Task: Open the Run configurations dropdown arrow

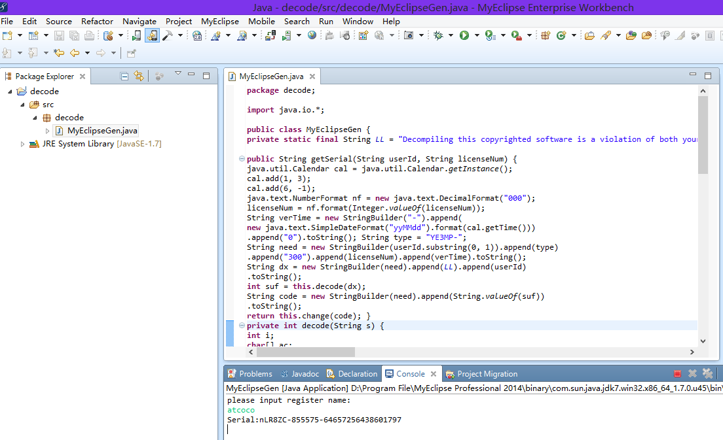Action: (x=477, y=35)
